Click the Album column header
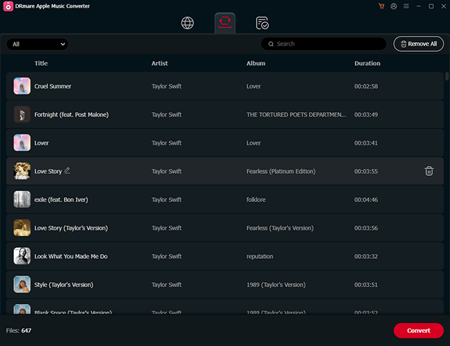This screenshot has height=346, width=450. point(256,64)
